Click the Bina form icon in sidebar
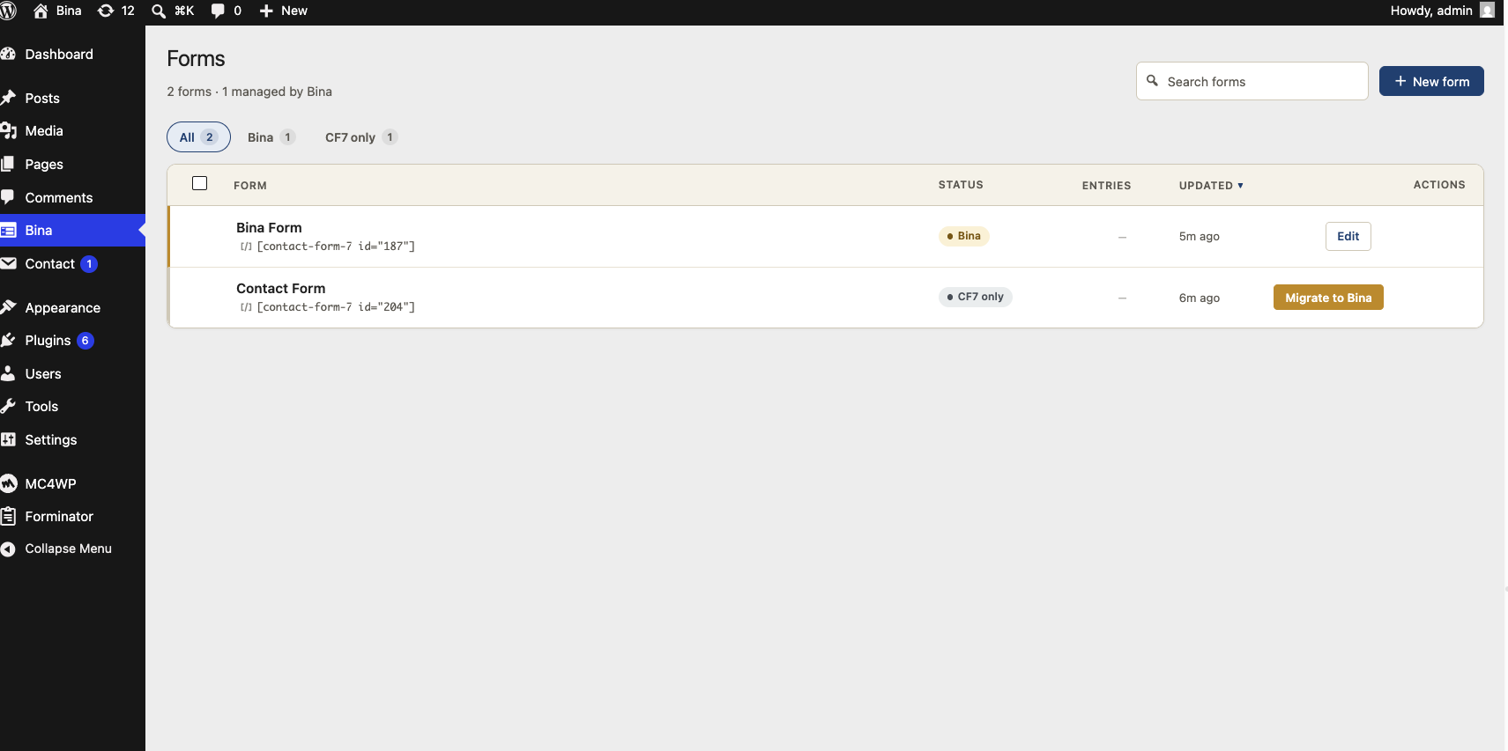Image resolution: width=1508 pixels, height=751 pixels. point(9,230)
